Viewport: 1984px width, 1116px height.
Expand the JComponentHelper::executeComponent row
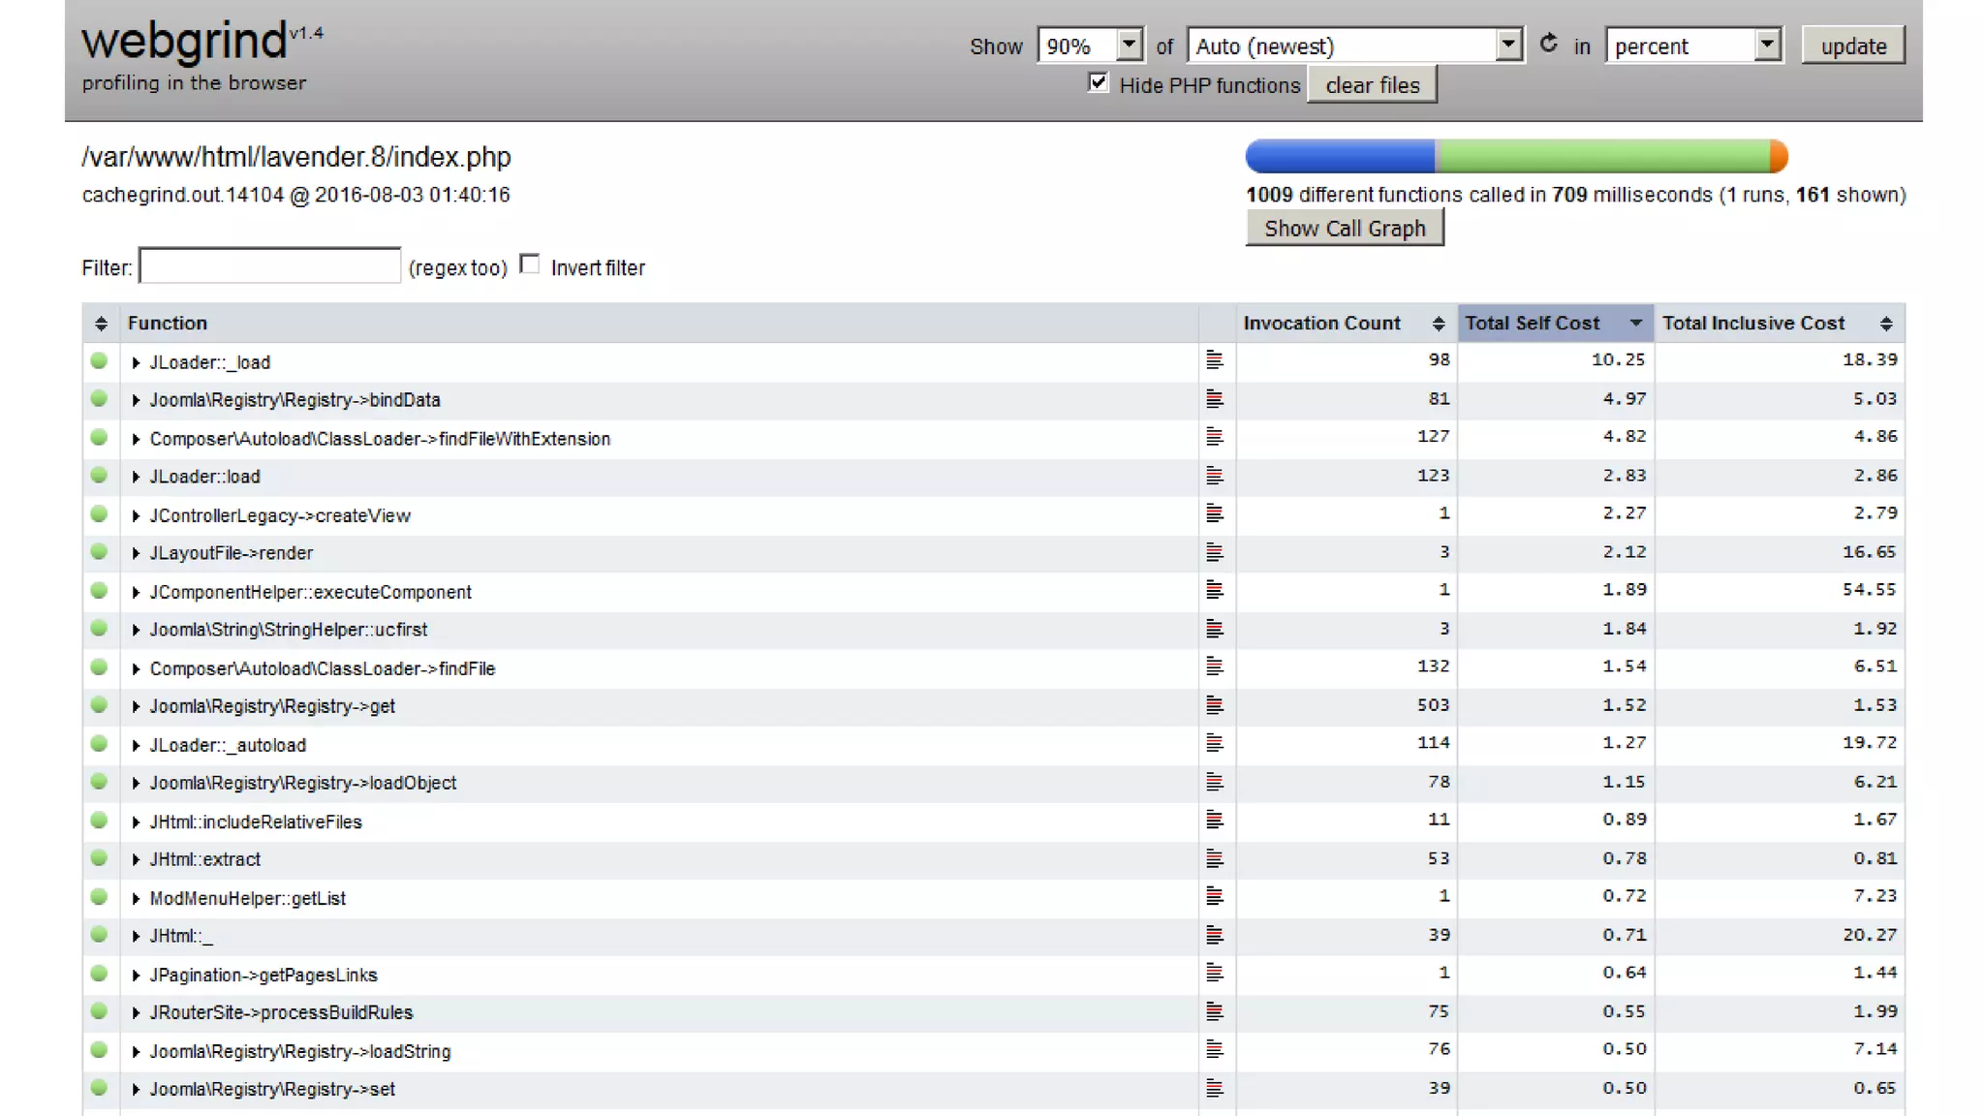pyautogui.click(x=137, y=592)
